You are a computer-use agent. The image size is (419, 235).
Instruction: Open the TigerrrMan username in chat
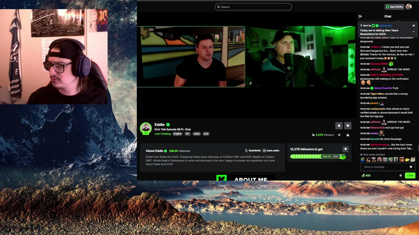pos(377,94)
